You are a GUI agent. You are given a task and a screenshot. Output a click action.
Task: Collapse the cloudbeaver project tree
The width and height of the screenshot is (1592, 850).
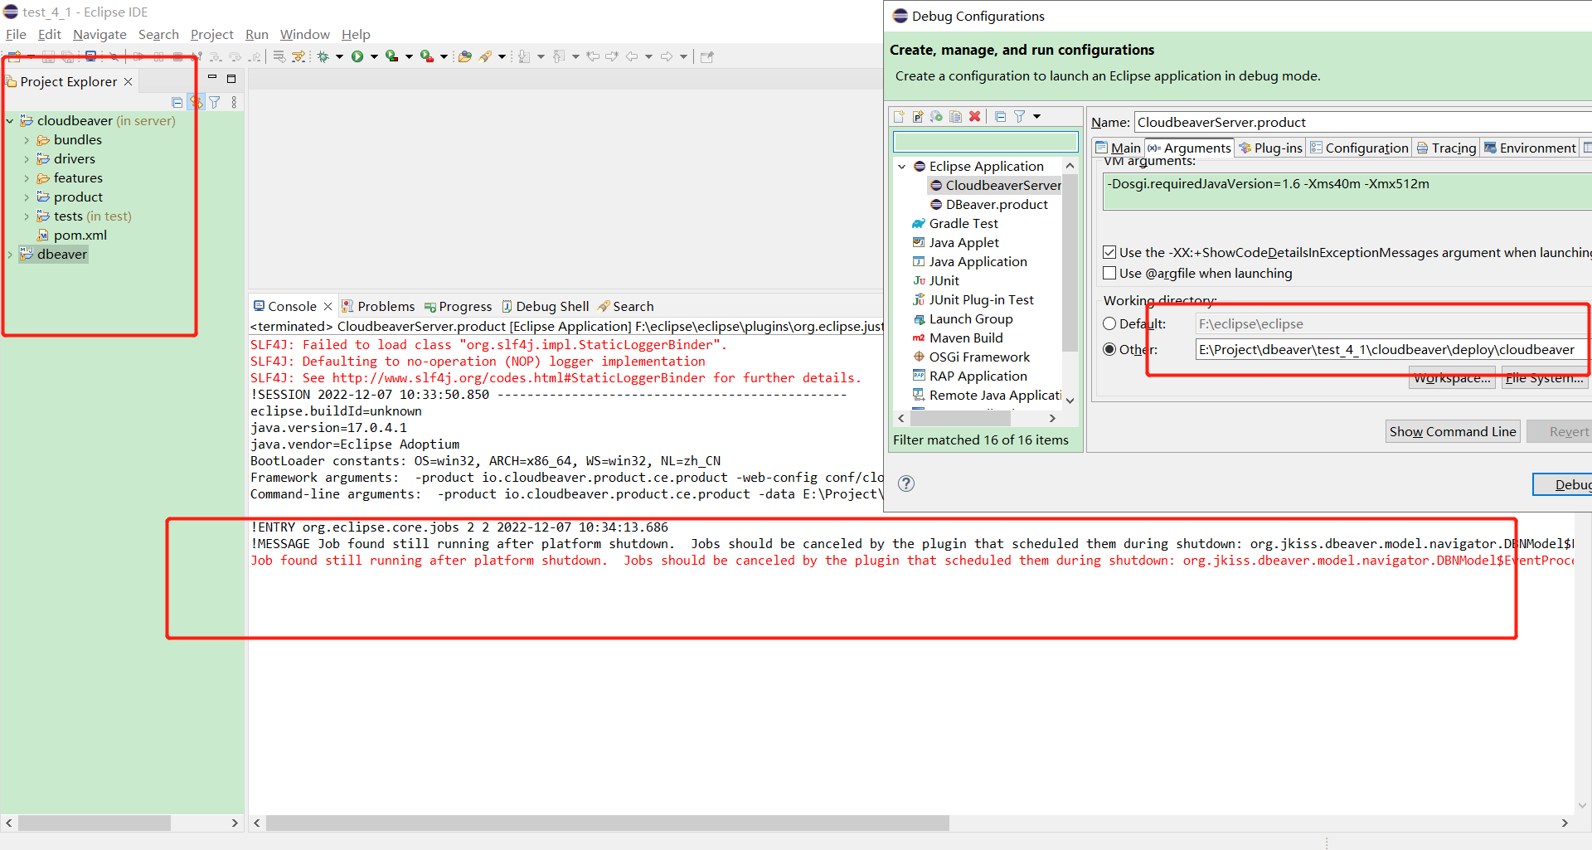point(9,120)
